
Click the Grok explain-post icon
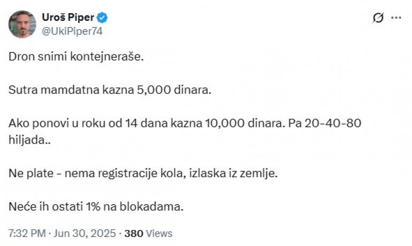[x=378, y=18]
